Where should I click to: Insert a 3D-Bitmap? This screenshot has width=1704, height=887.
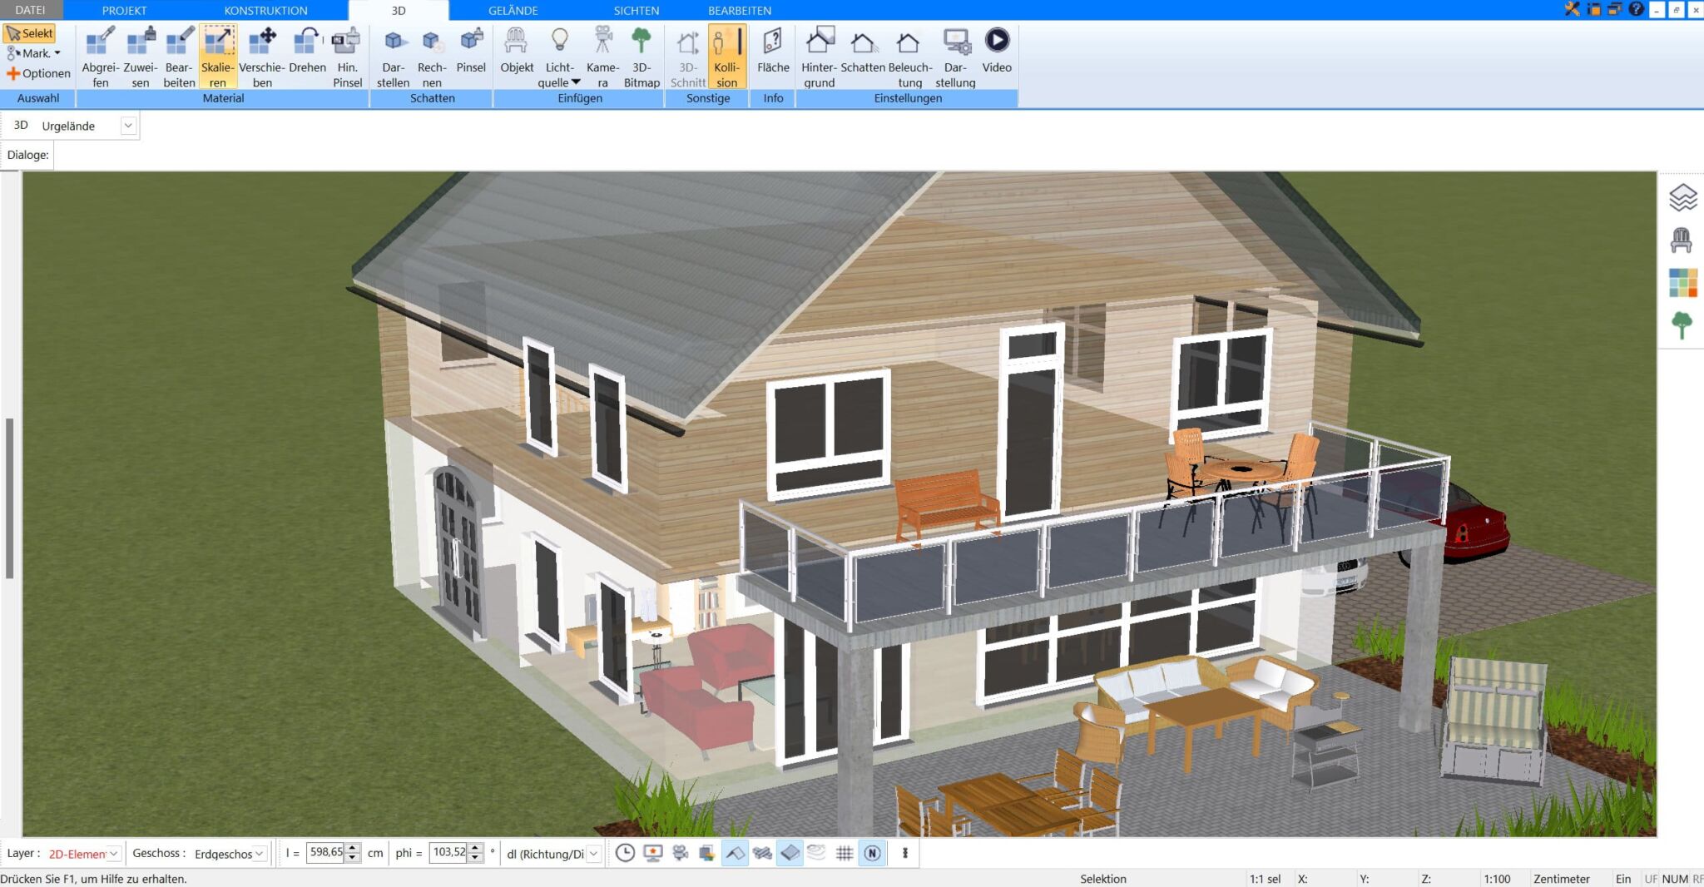click(641, 54)
